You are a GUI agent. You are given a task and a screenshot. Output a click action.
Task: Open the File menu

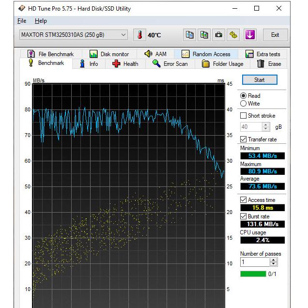[x=22, y=21]
